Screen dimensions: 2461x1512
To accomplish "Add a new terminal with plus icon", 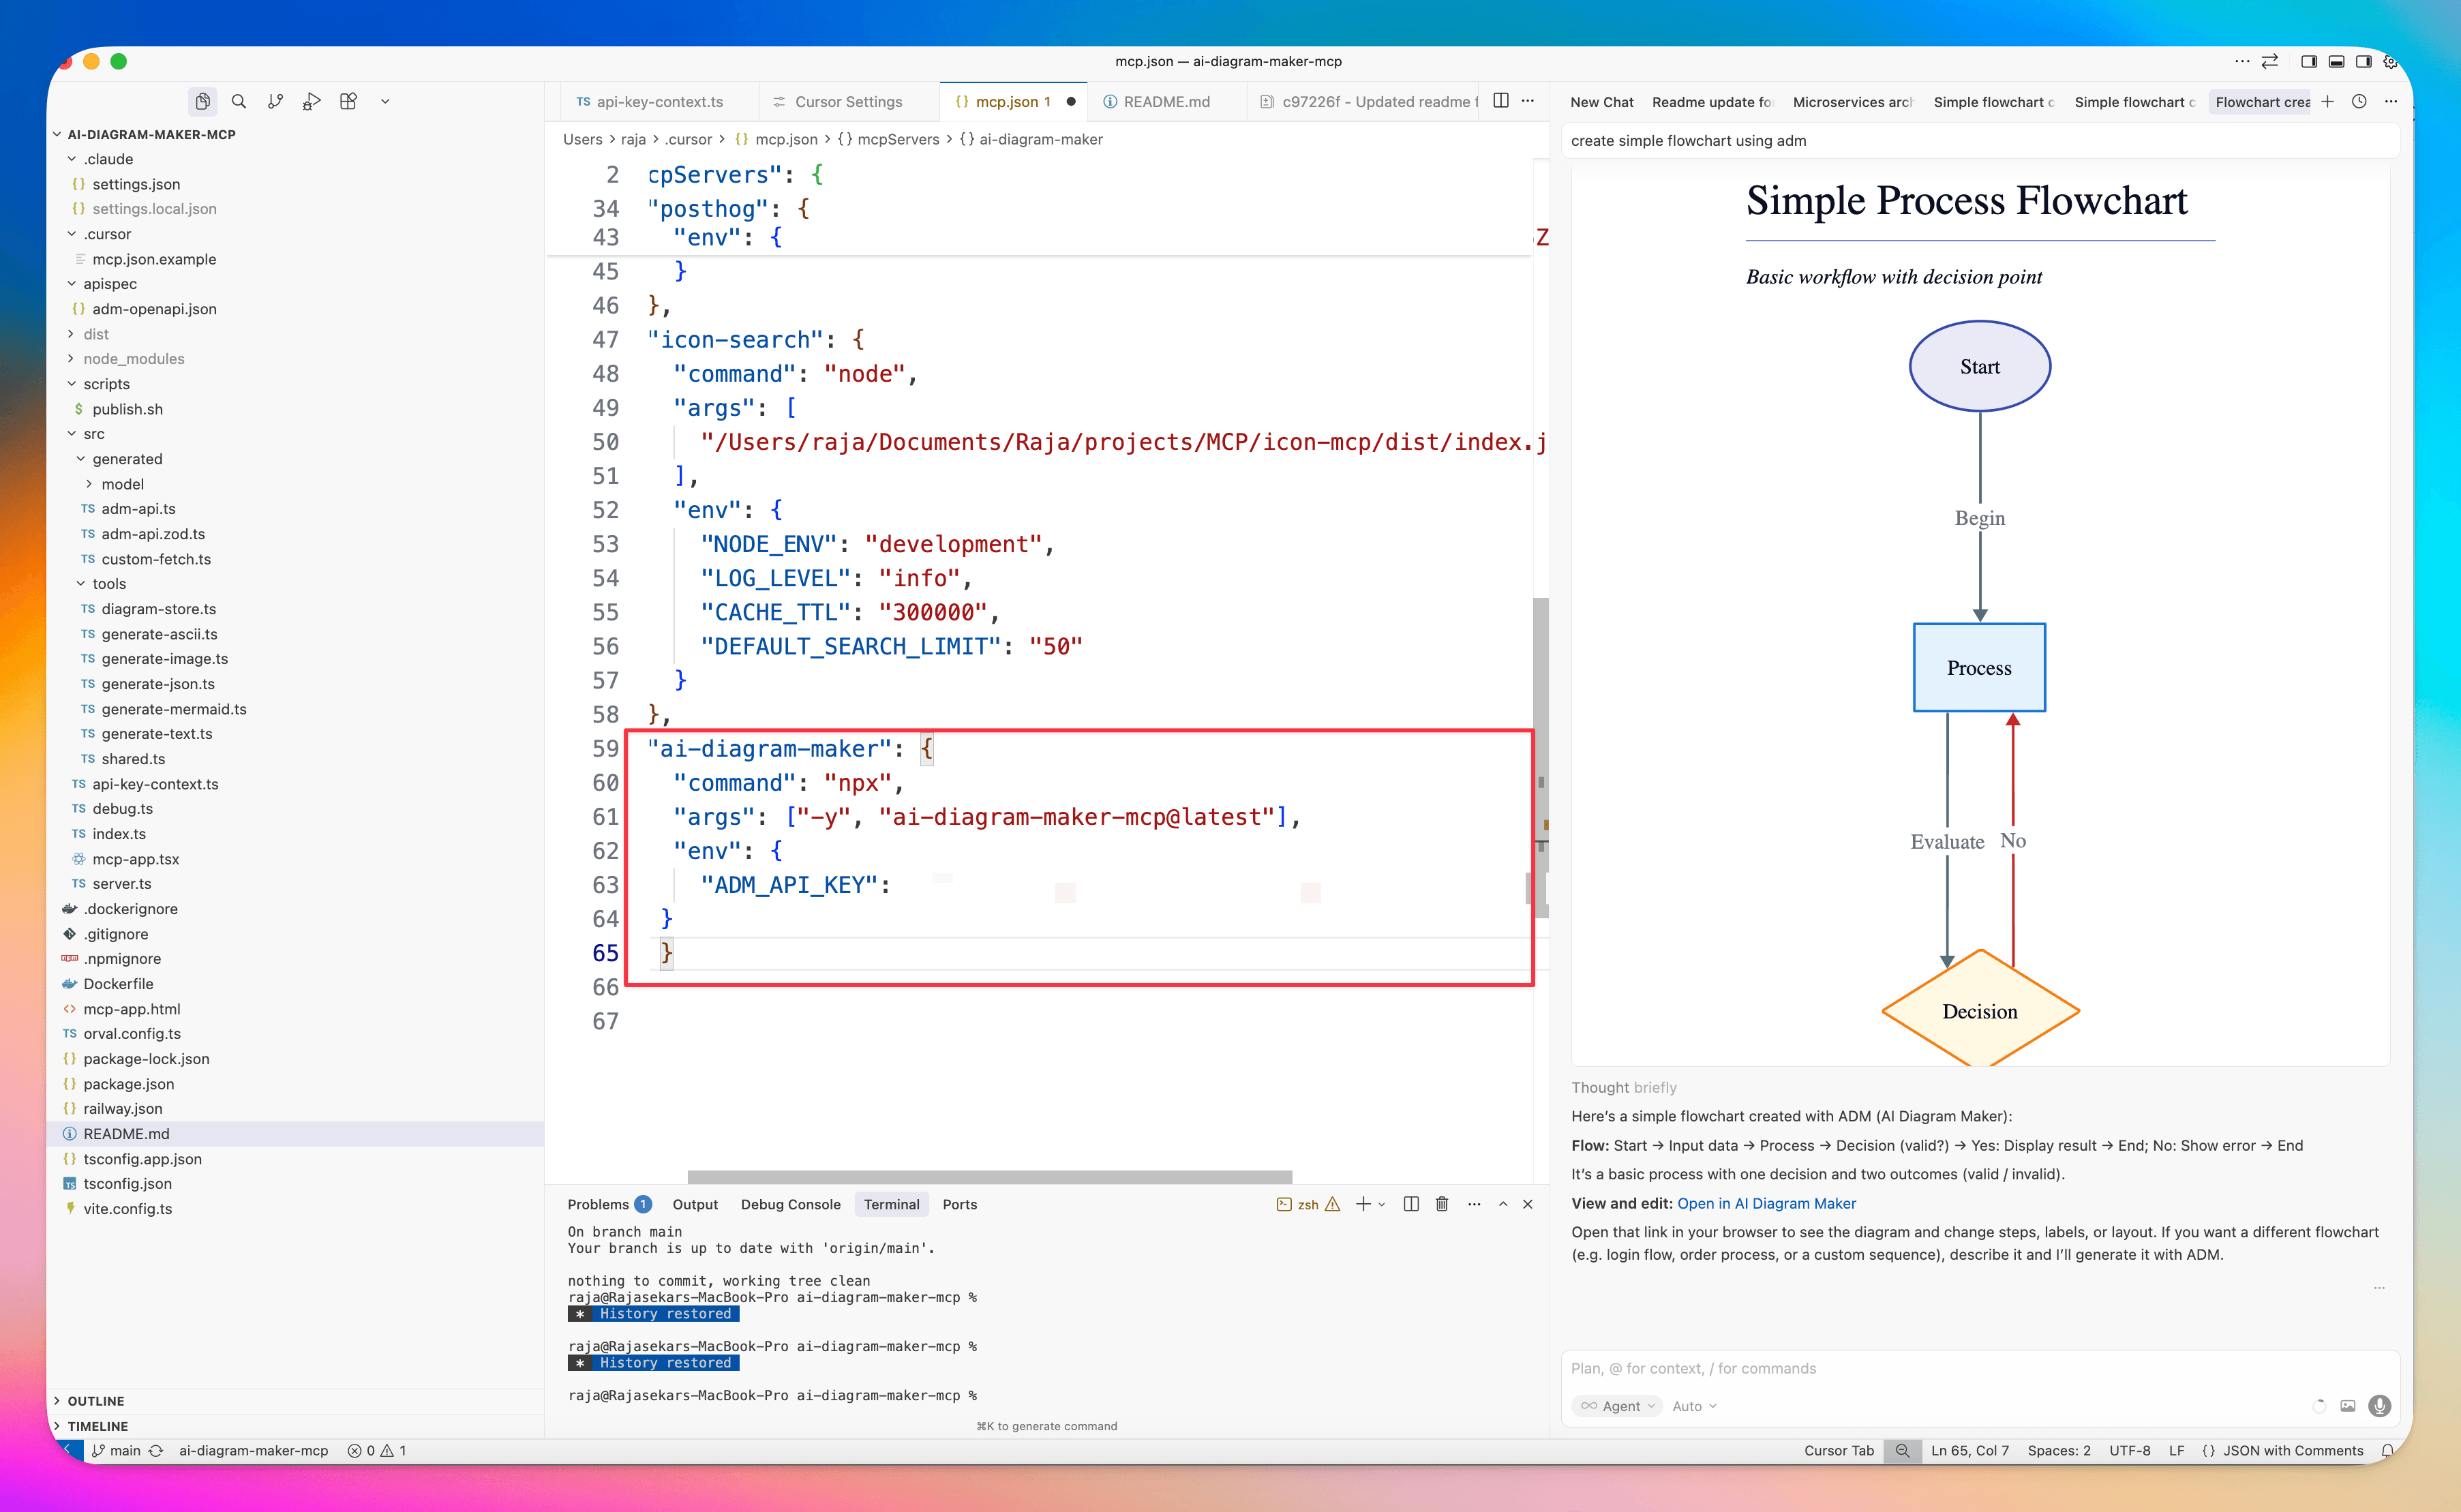I will tap(1363, 1204).
